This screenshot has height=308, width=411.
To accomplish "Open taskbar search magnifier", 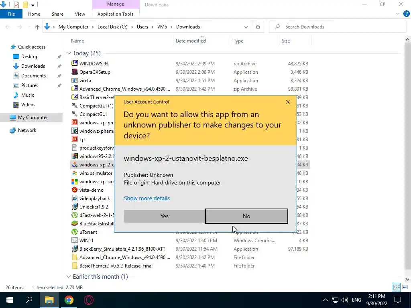I will (x=29, y=300).
